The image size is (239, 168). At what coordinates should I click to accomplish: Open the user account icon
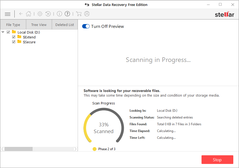(87, 14)
